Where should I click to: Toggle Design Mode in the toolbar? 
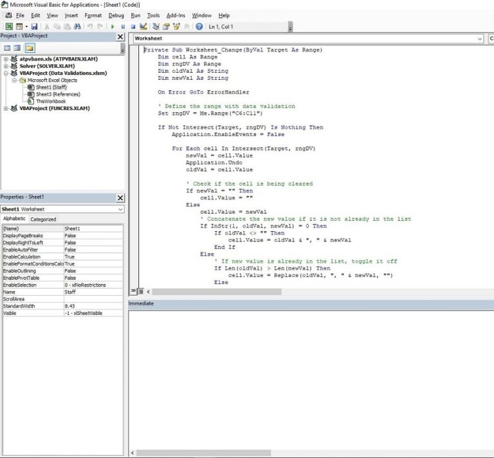[x=143, y=26]
